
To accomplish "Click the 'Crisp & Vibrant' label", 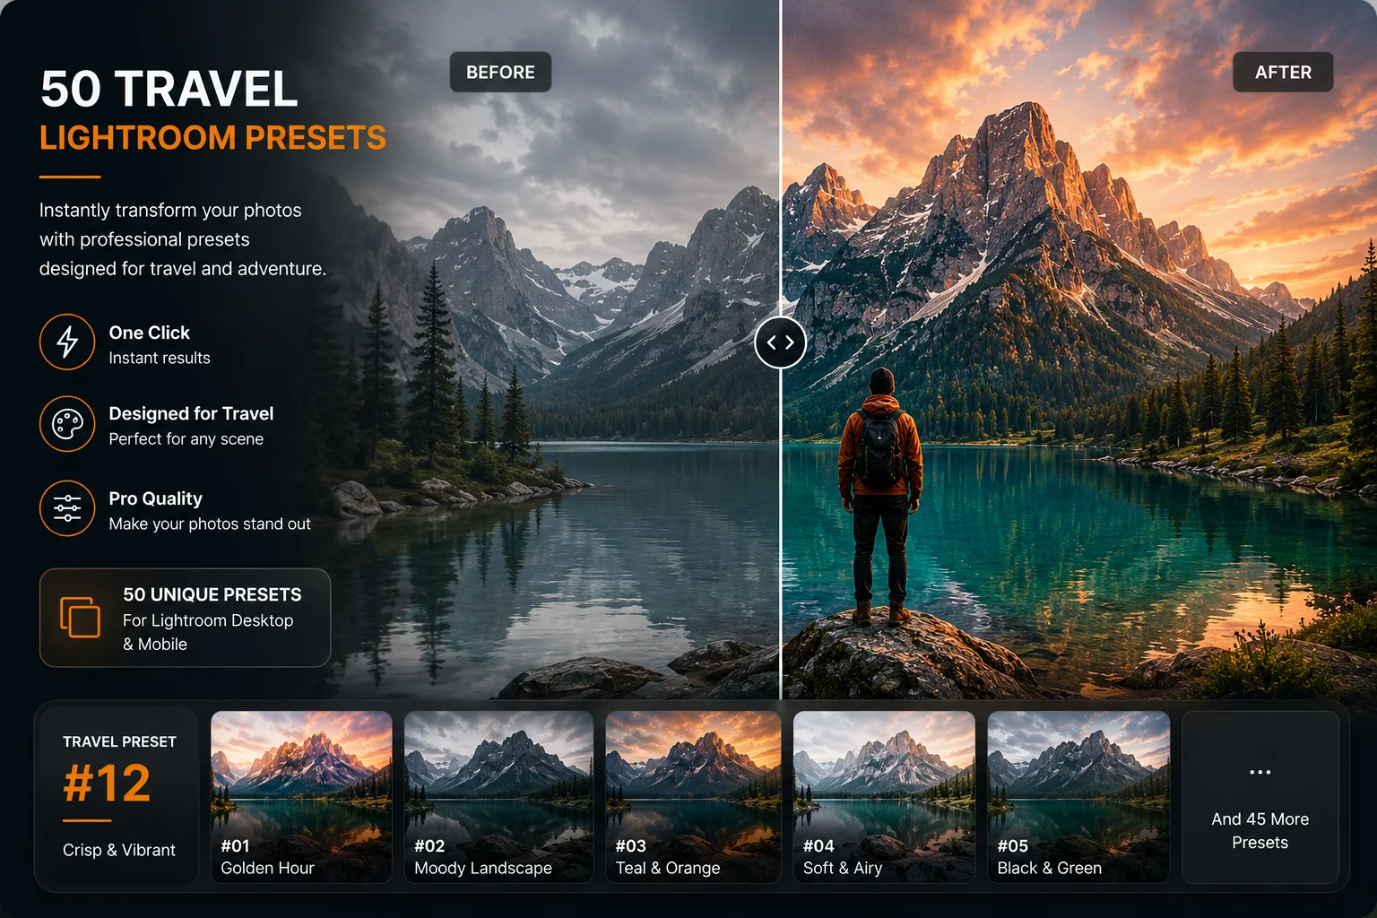I will [x=119, y=850].
